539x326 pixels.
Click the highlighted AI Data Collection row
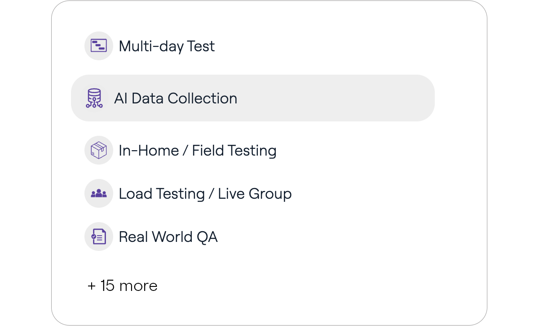click(x=252, y=98)
